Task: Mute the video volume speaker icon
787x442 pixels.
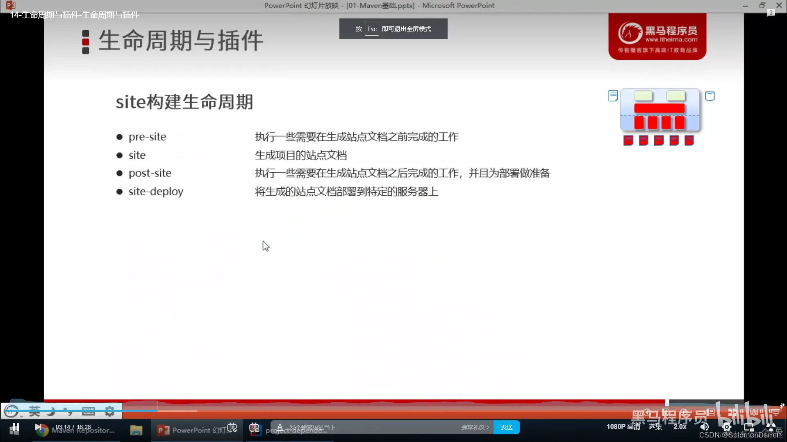Action: (x=705, y=427)
